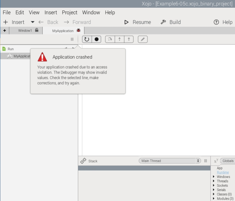Click the Insert plus icon in toolbar
This screenshot has height=201, width=235.
point(5,22)
